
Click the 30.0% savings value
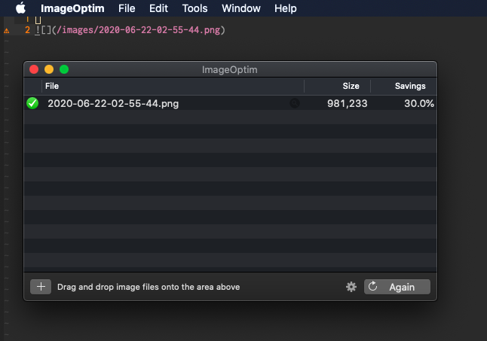point(418,103)
